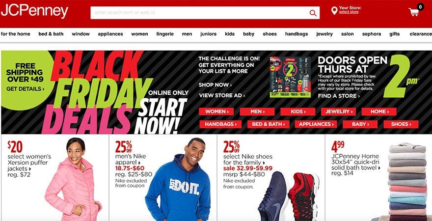This screenshot has width=432, height=221.
Task: Click the search magnifier icon
Action: coord(313,13)
